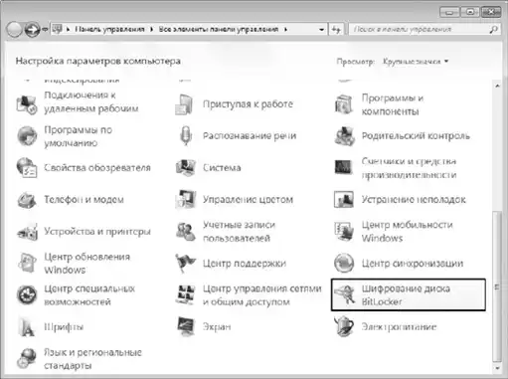Select the Панель управления breadcrumb
The height and width of the screenshot is (379, 508).
click(x=109, y=29)
